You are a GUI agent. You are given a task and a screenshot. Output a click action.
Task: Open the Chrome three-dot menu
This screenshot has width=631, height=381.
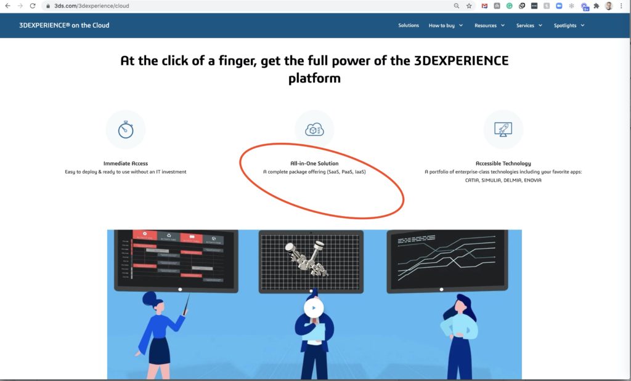(x=621, y=6)
